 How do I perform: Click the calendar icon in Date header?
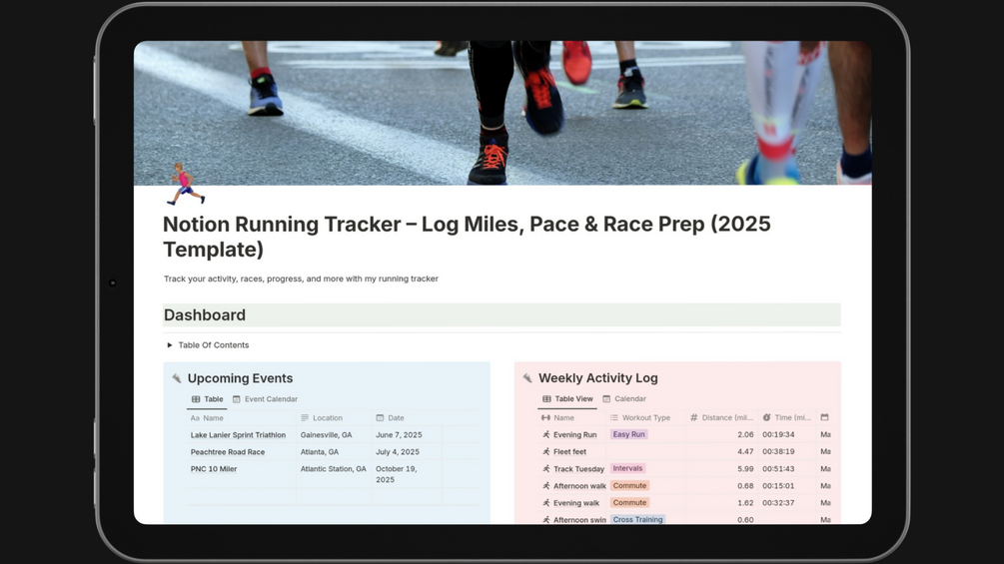(x=380, y=418)
